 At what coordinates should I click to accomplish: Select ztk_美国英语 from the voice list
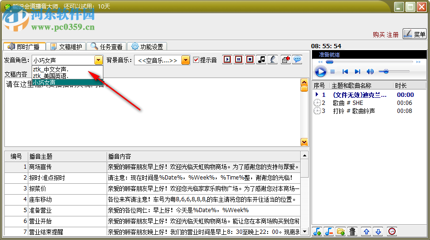point(67,76)
